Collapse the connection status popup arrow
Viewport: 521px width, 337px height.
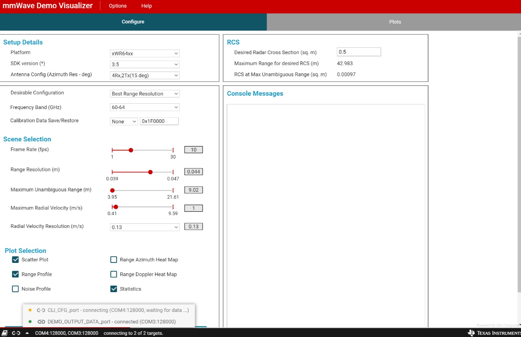[x=27, y=333]
